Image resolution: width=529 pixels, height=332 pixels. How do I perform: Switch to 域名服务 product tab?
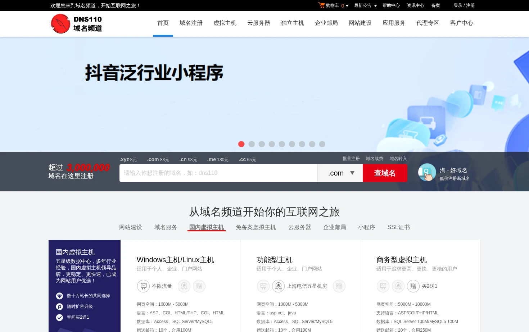166,227
